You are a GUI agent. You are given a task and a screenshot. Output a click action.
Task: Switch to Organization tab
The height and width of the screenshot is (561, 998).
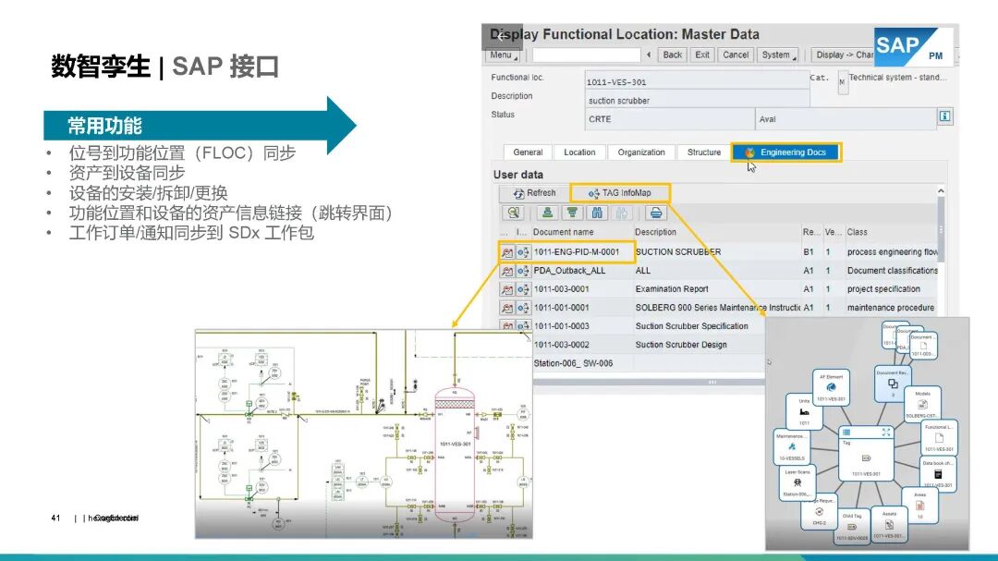[x=641, y=152]
